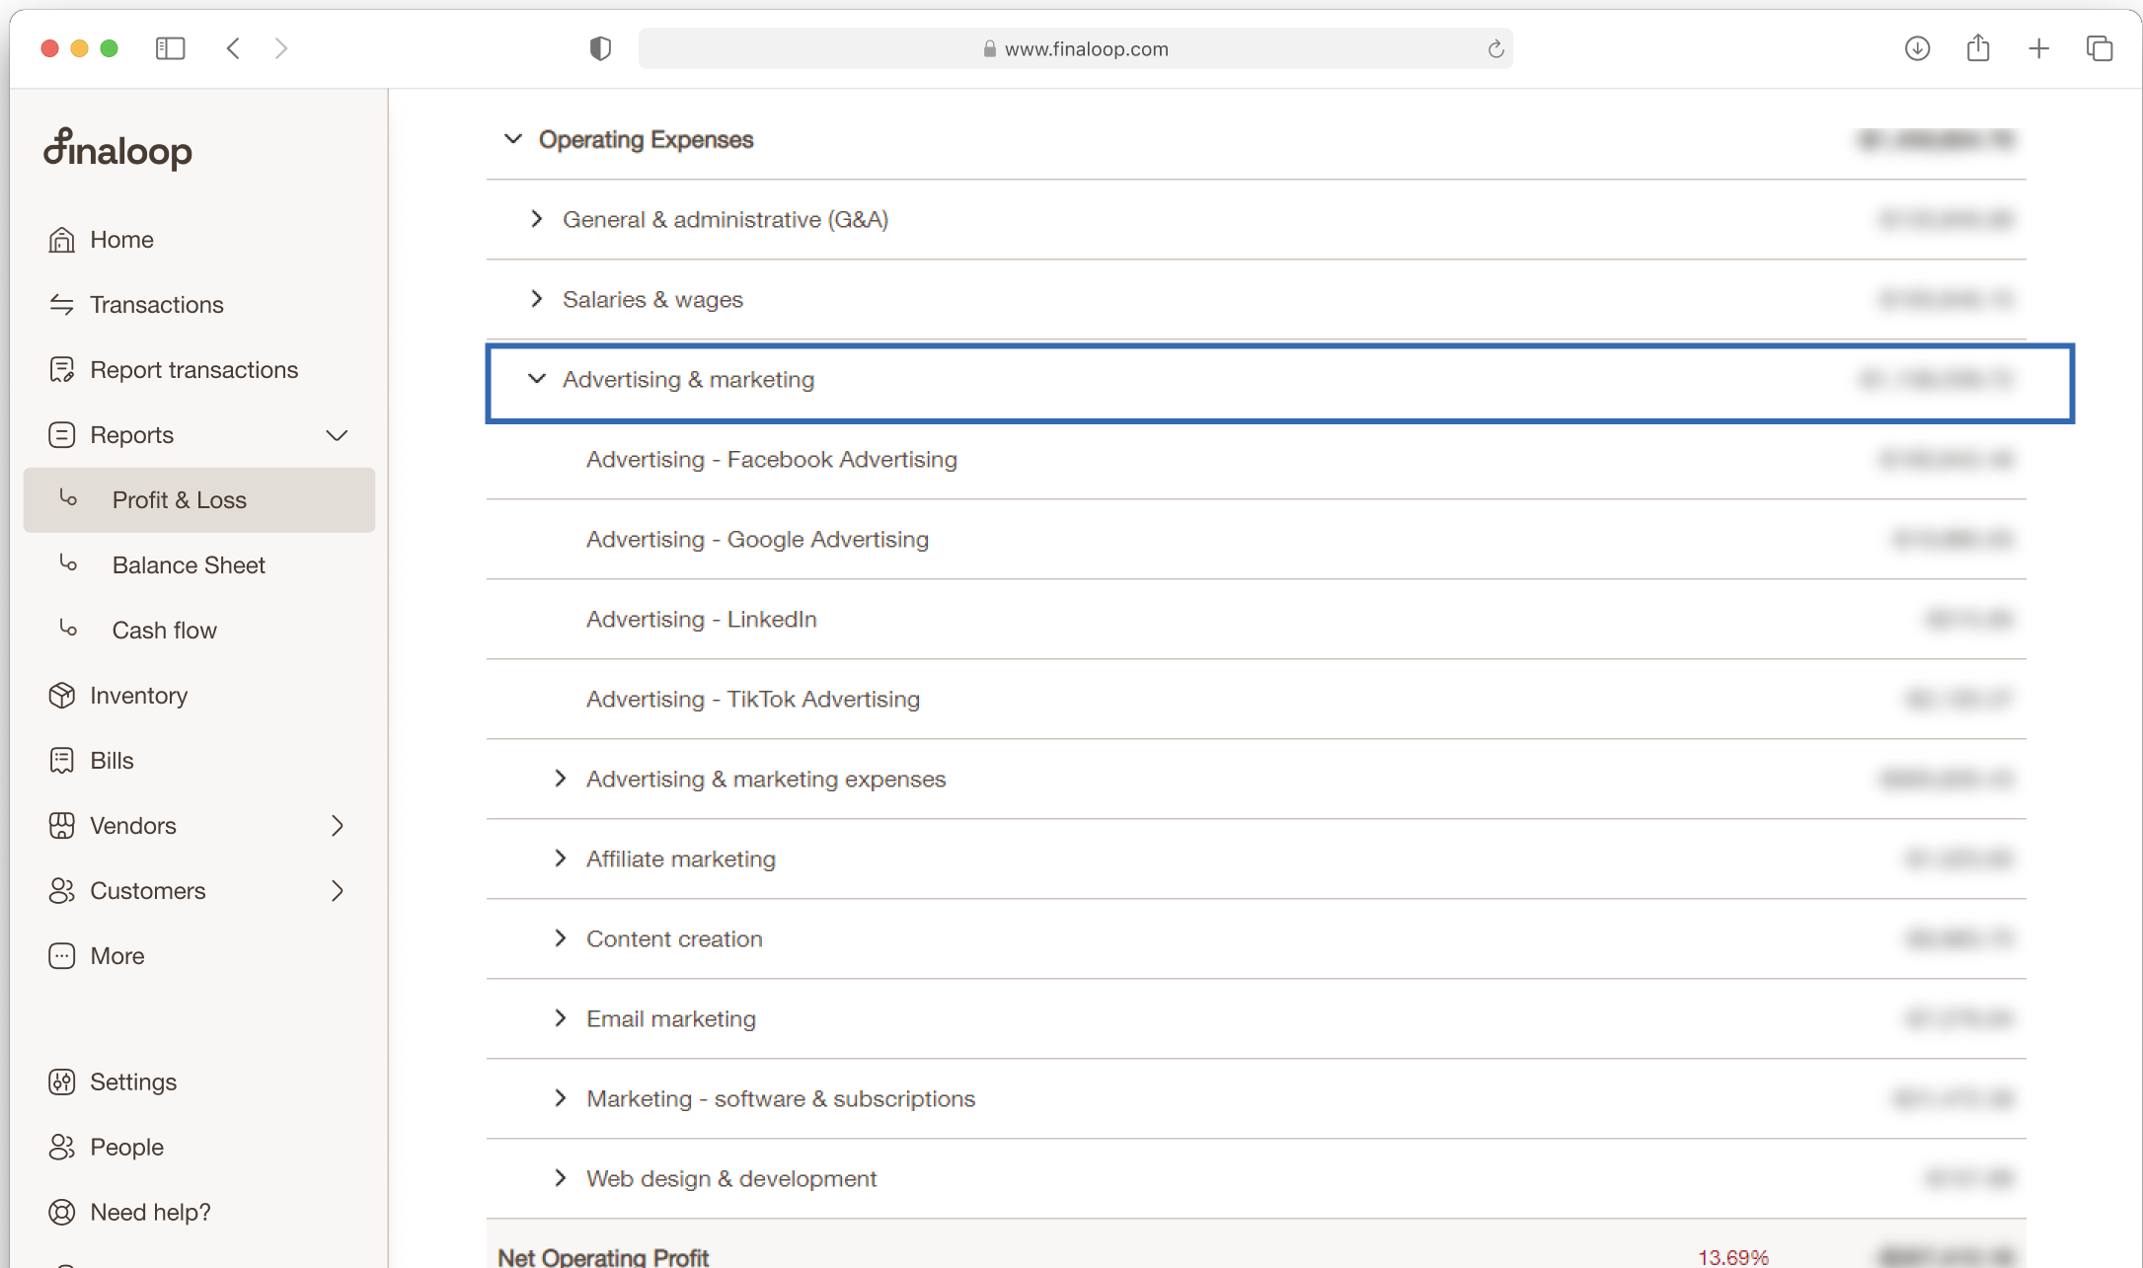
Task: Click the Need help lifebuoy icon
Action: [x=61, y=1213]
